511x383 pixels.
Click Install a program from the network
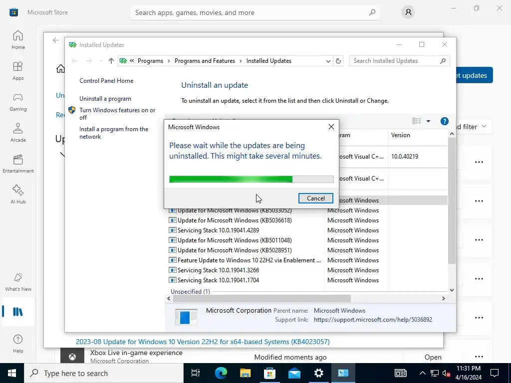114,133
